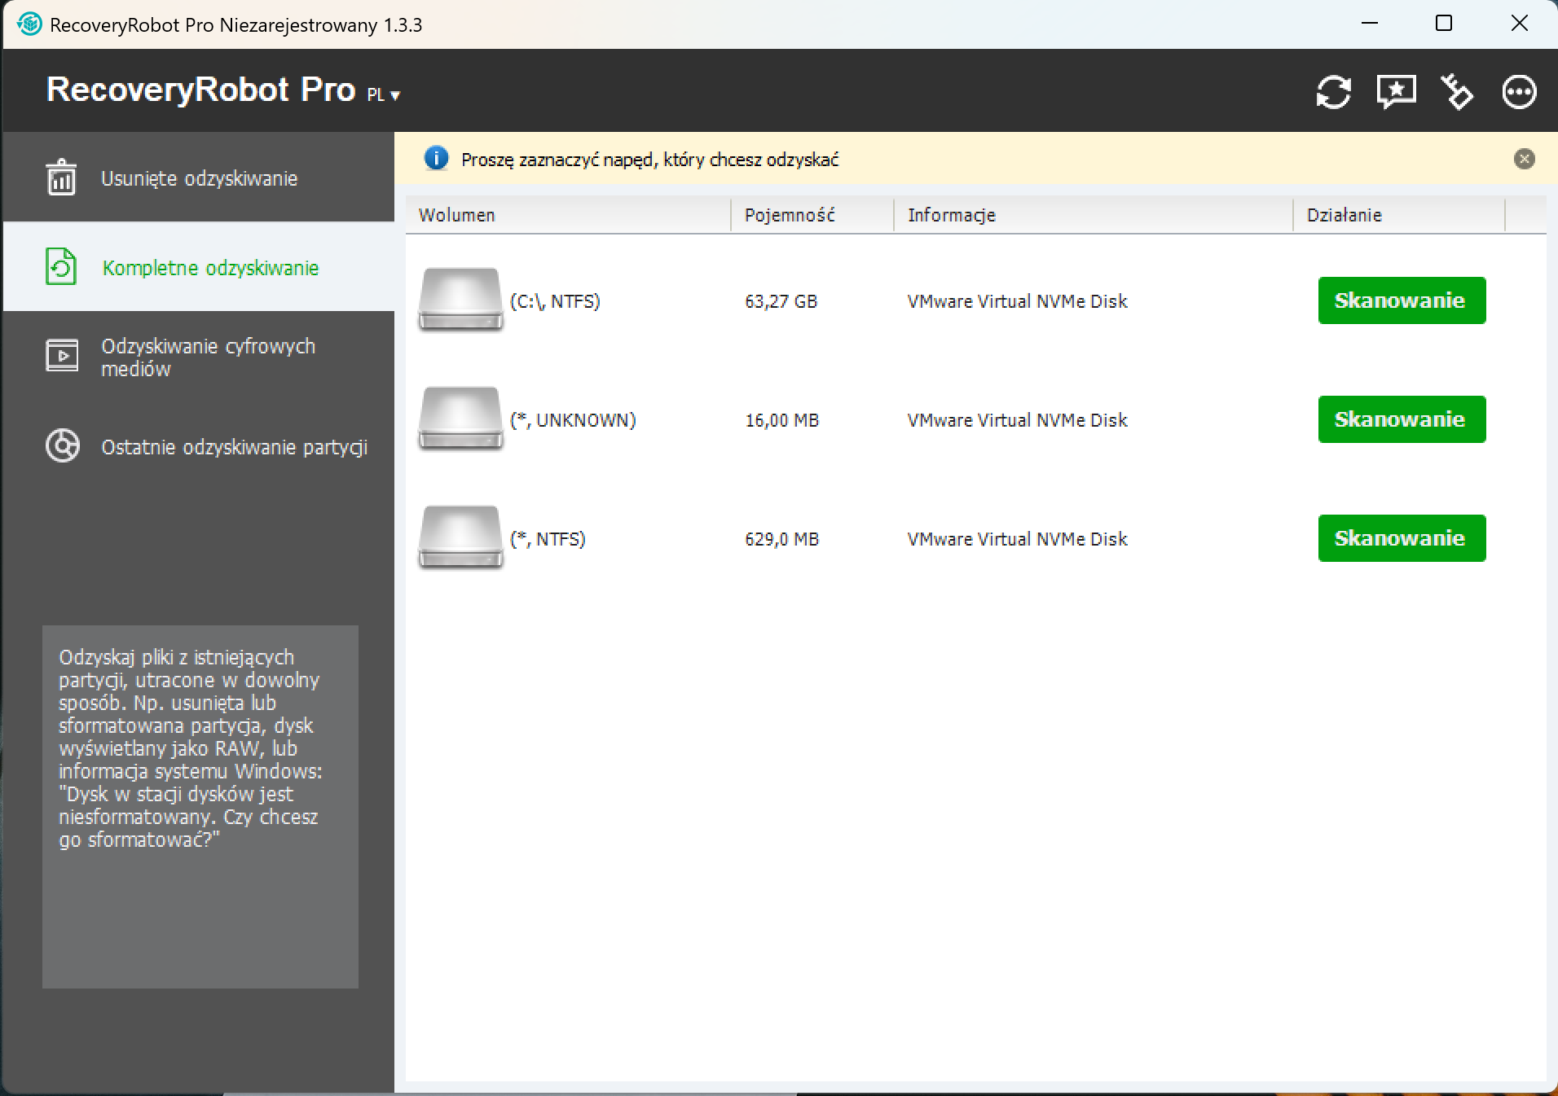This screenshot has width=1558, height=1096.
Task: Select Ostatnie odzyskiwanie partycji mode
Action: pyautogui.click(x=199, y=446)
